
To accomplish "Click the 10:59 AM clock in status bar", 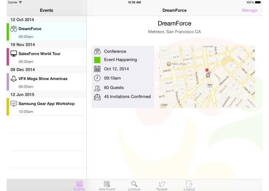I will tap(134, 2).
